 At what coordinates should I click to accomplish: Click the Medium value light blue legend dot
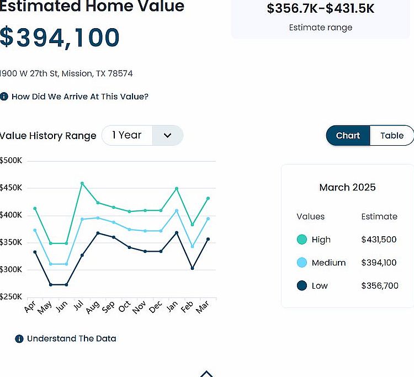(301, 263)
